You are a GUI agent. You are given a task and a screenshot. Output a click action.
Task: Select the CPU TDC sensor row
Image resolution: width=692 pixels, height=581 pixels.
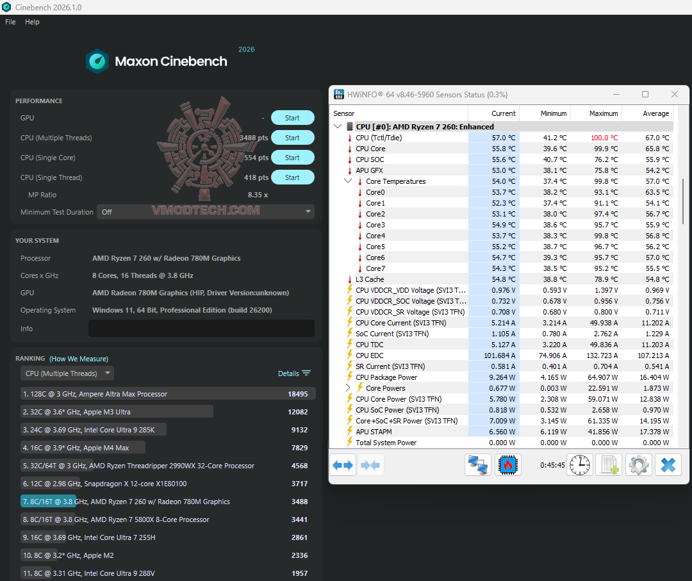[502, 345]
